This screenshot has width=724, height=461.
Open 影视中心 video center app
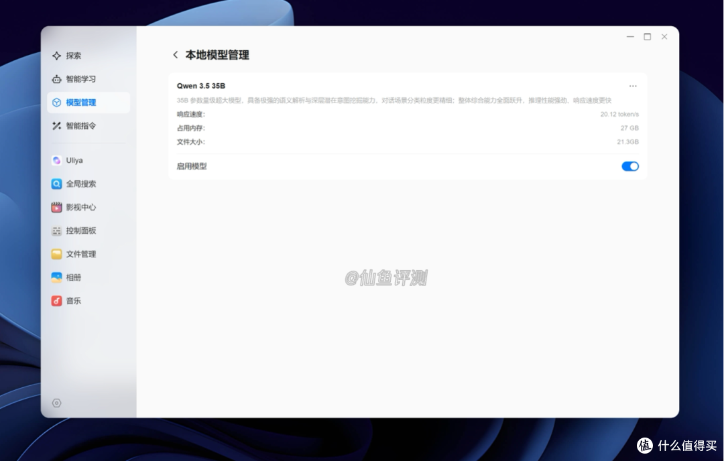point(74,208)
